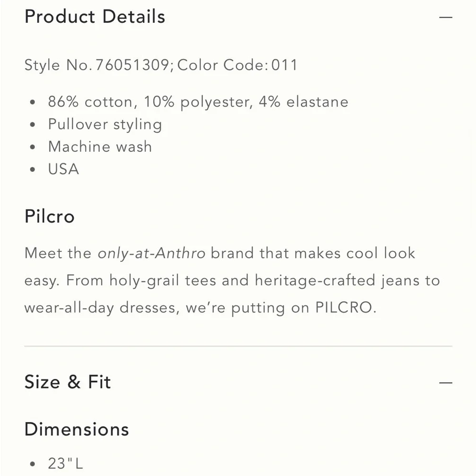This screenshot has width=476, height=476.
Task: Select the Size & Fit heading
Action: (x=67, y=382)
